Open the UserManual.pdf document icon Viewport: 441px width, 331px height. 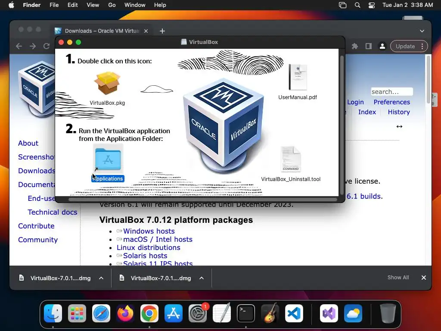point(298,77)
